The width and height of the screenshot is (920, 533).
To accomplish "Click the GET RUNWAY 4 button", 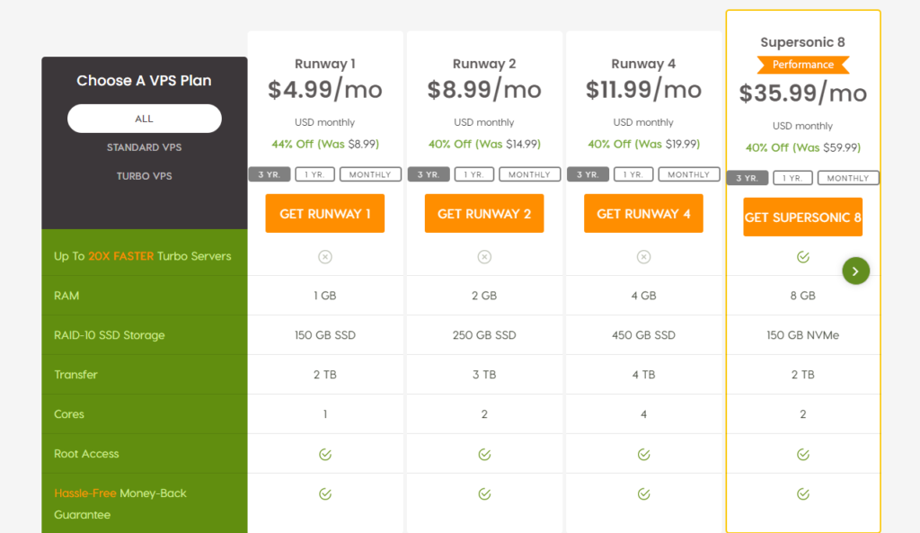I will (643, 214).
